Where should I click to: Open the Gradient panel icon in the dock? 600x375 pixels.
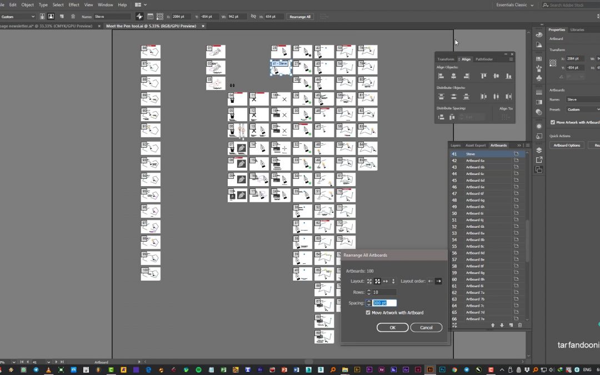pos(539,102)
